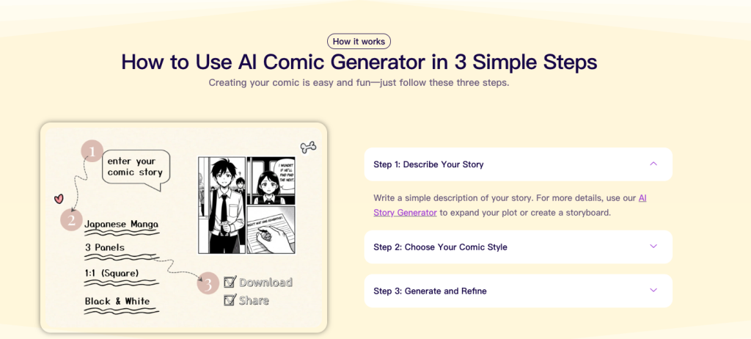This screenshot has height=339, width=751.
Task: Select the Japanese Manga style label
Action: point(122,224)
